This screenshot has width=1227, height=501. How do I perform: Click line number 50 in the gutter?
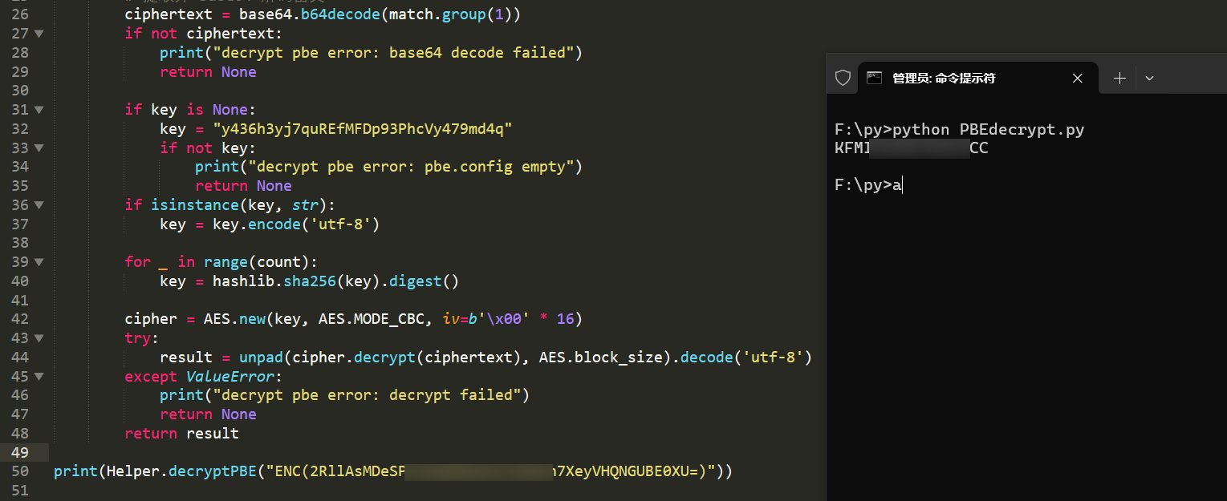coord(20,471)
